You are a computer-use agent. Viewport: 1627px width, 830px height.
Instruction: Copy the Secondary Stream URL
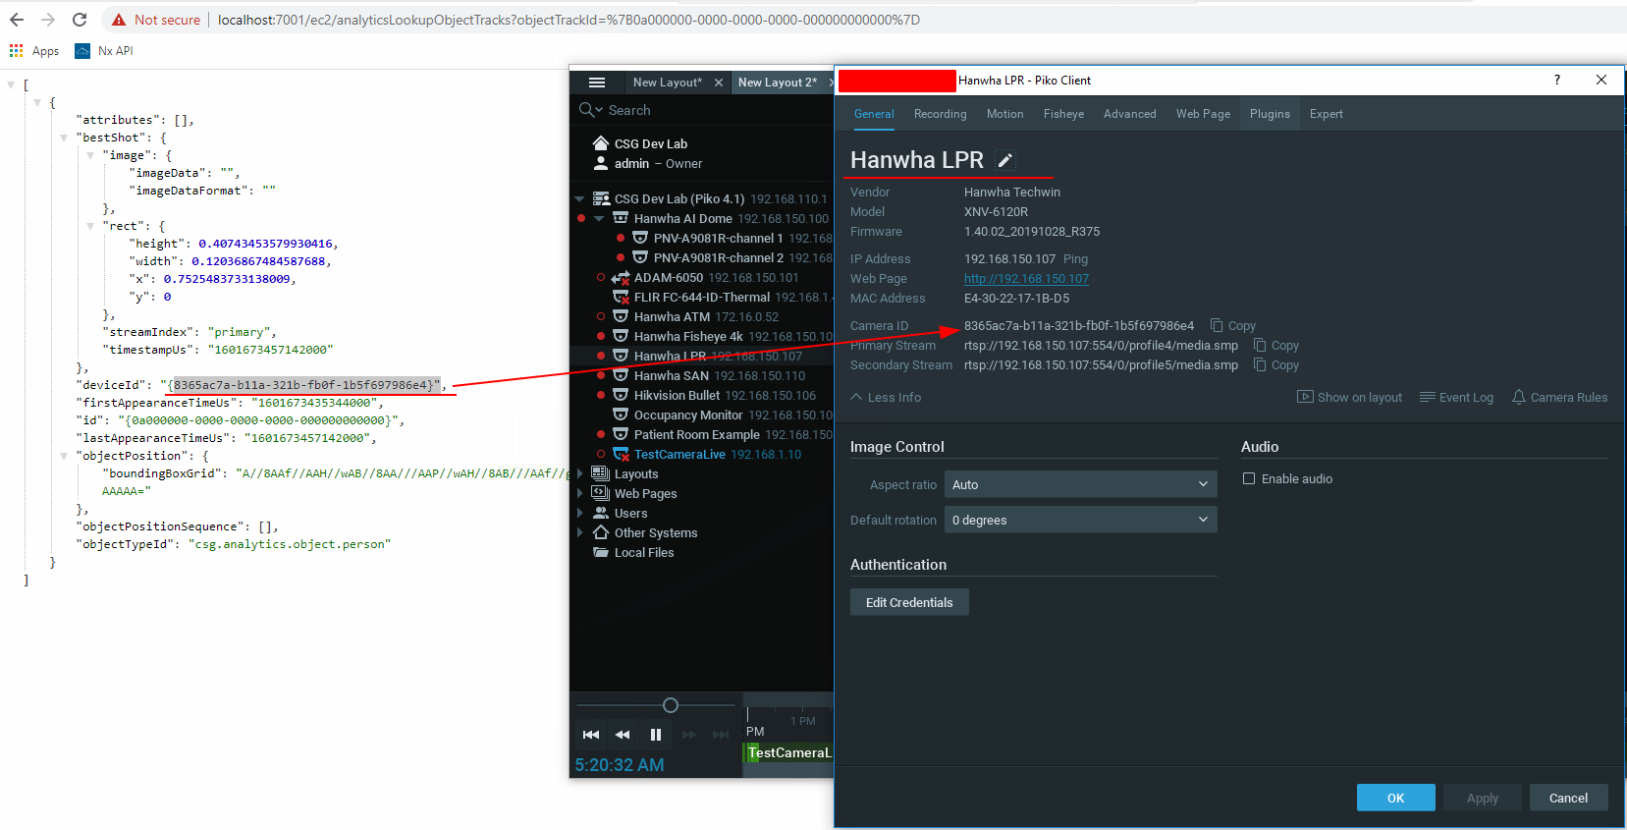[1276, 365]
